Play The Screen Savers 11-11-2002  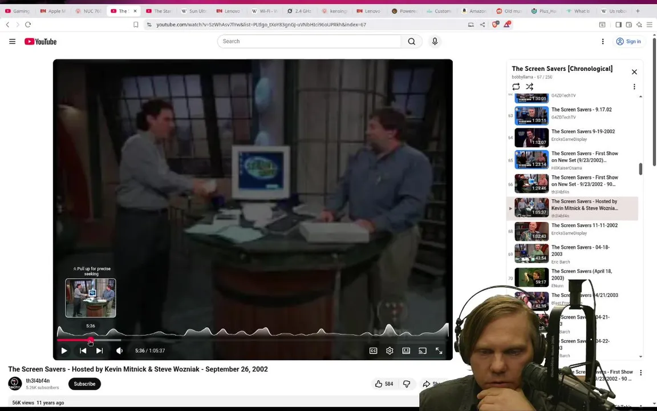point(585,225)
